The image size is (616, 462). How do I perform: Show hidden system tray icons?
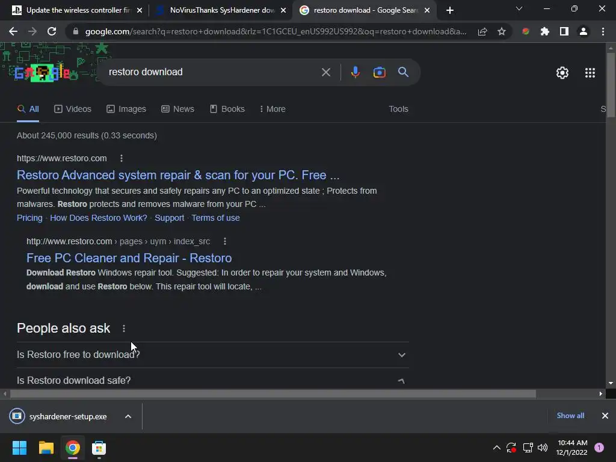click(x=496, y=448)
